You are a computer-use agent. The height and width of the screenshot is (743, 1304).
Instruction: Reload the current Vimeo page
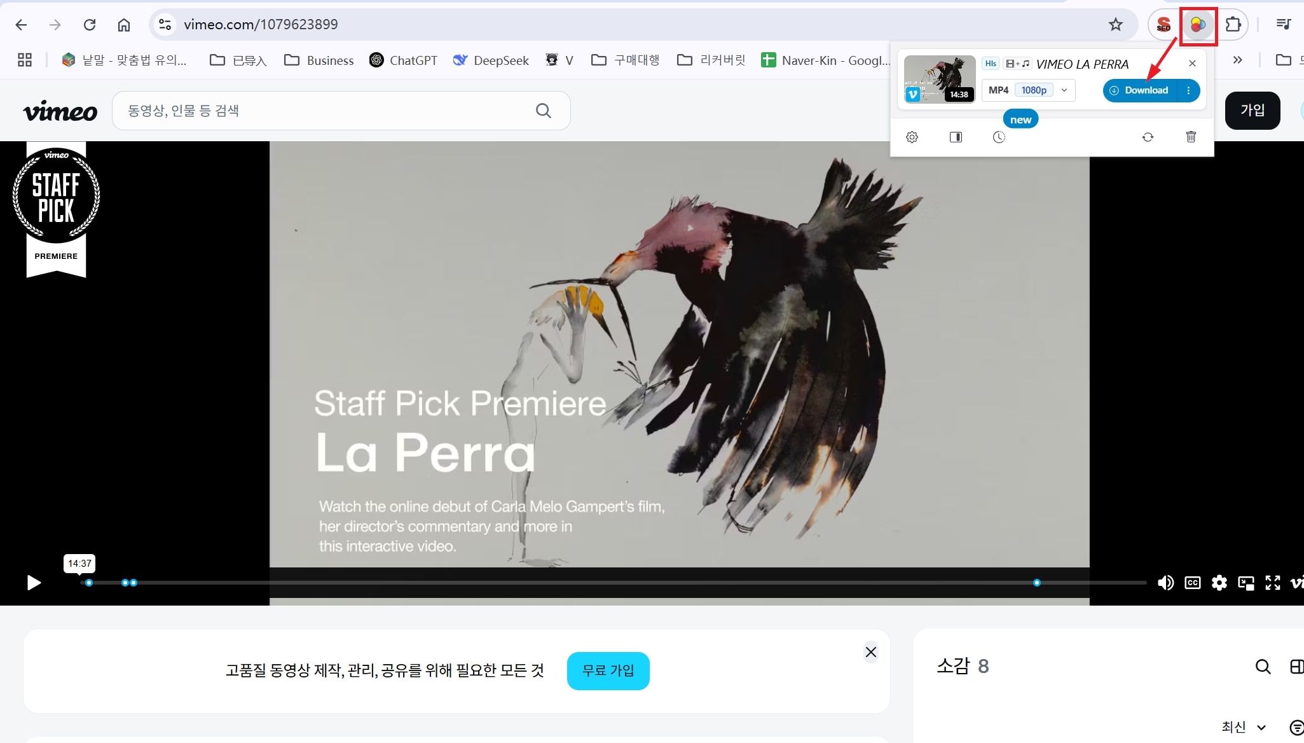tap(90, 25)
